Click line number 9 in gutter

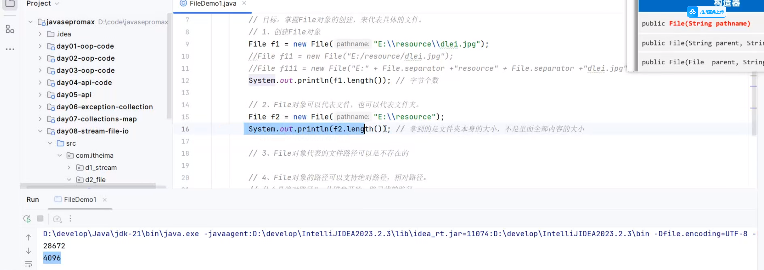point(187,44)
